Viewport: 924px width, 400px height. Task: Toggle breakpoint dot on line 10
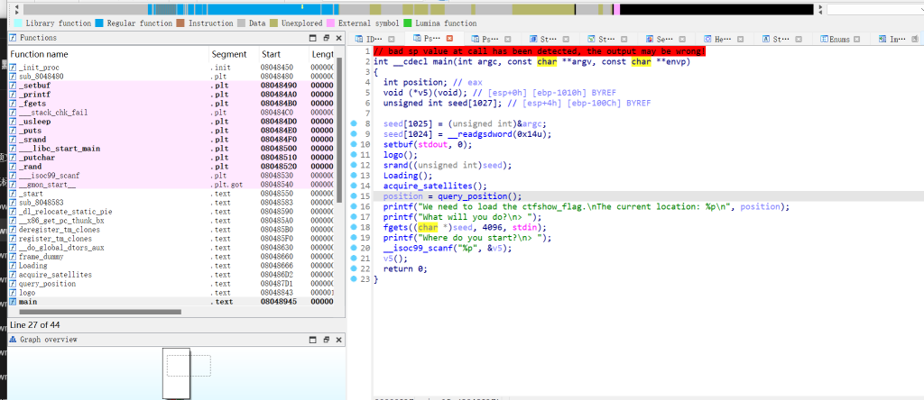(354, 144)
